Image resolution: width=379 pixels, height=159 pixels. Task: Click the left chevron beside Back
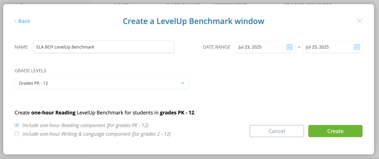(x=16, y=21)
